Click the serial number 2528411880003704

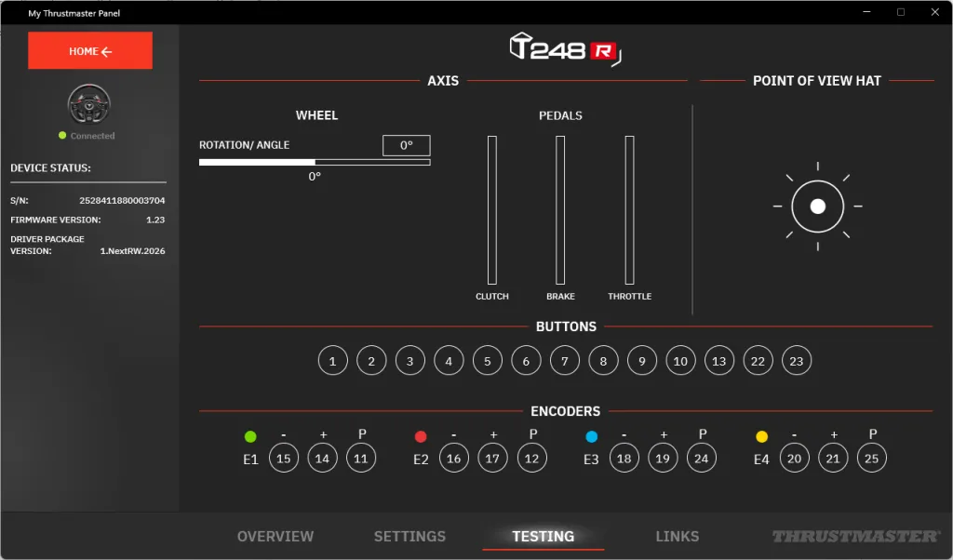pos(122,200)
